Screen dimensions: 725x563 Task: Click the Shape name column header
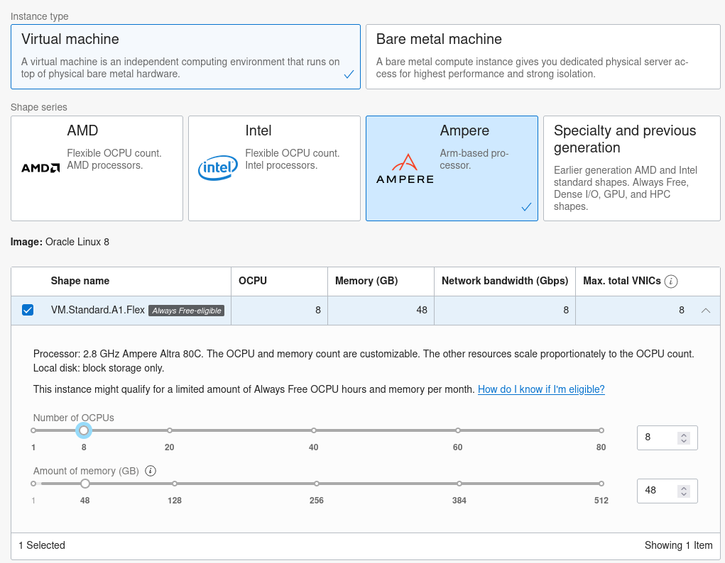point(80,281)
